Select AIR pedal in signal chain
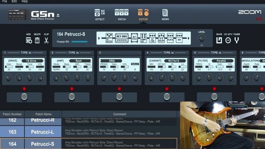This screenshot has height=149, width=265. click(x=179, y=38)
